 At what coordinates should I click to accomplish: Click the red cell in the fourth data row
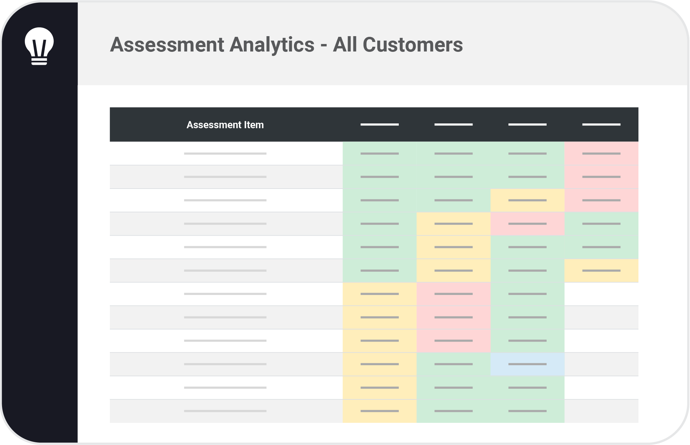(x=527, y=224)
